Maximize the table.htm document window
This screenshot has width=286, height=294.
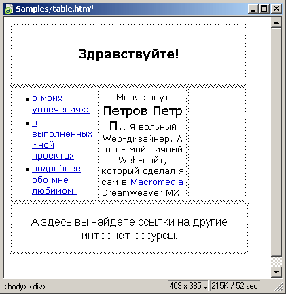264,9
